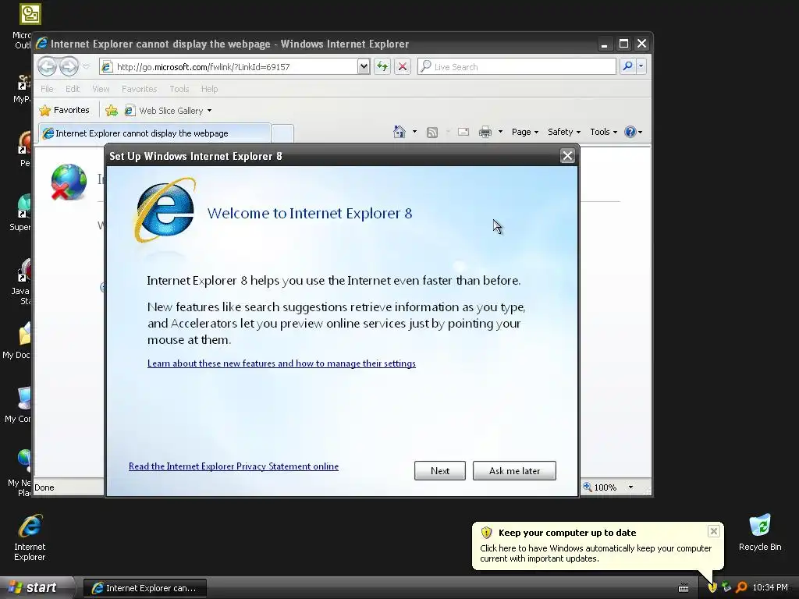Open the Privacy Statement online link
Viewport: 799px width, 599px height.
pyautogui.click(x=233, y=466)
